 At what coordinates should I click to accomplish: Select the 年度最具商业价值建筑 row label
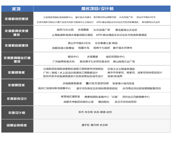(17, 59)
